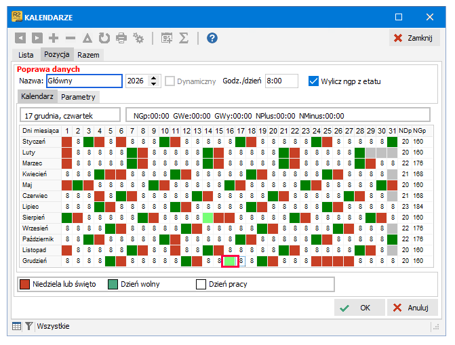Decrease the year 2026 with down arrow
The image size is (455, 345).
click(153, 84)
